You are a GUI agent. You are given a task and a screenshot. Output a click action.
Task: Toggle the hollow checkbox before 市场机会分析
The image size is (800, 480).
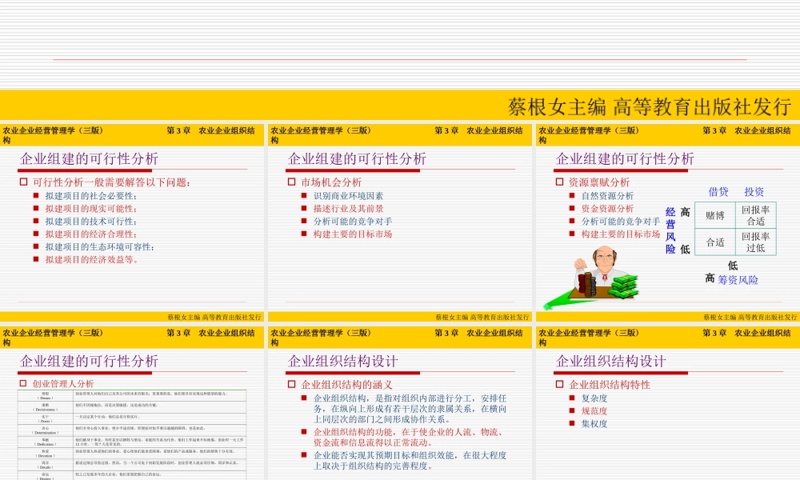coord(291,182)
